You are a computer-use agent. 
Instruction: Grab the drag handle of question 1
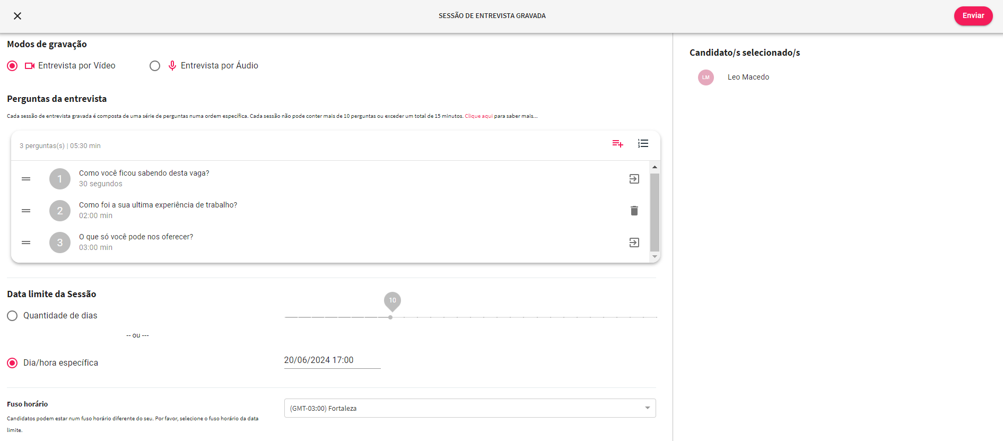pos(26,179)
